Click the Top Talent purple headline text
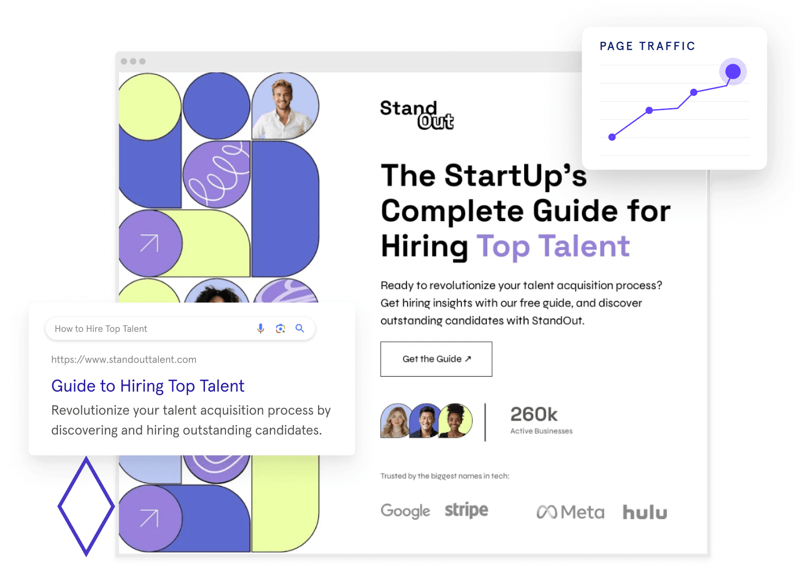The width and height of the screenshot is (795, 584). tap(553, 246)
